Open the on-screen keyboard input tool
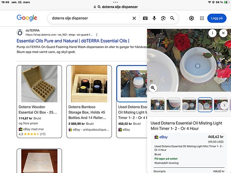The height and width of the screenshot is (173, 231). pos(145,18)
